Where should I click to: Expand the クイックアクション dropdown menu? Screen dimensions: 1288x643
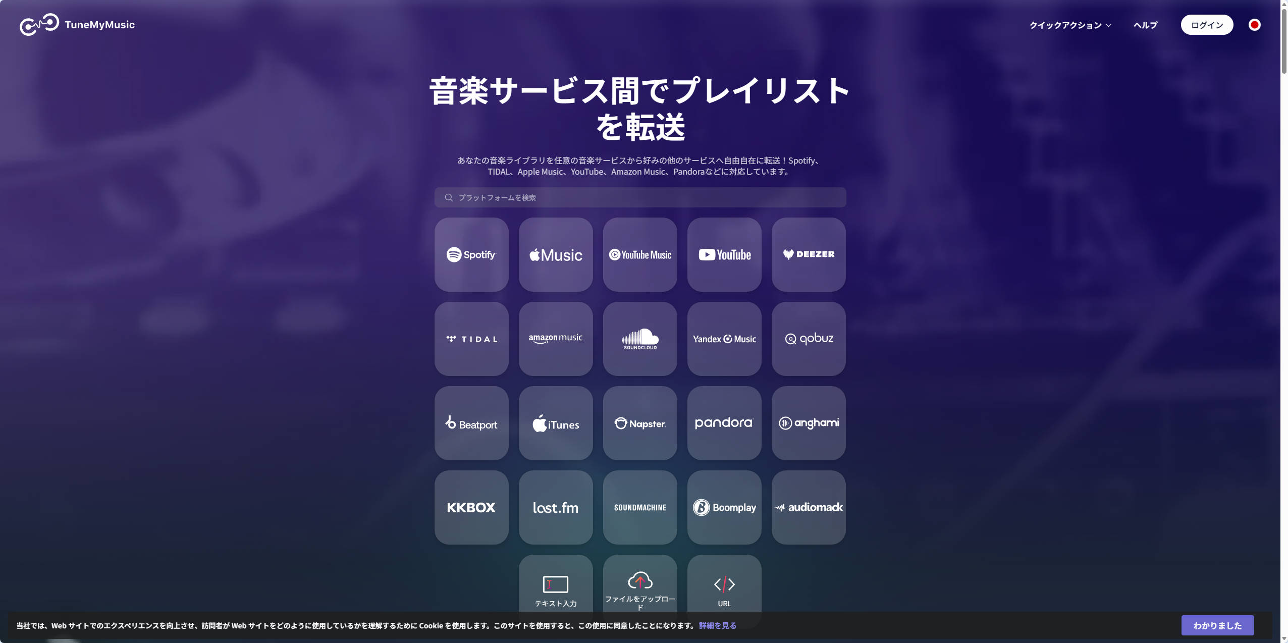1070,25
